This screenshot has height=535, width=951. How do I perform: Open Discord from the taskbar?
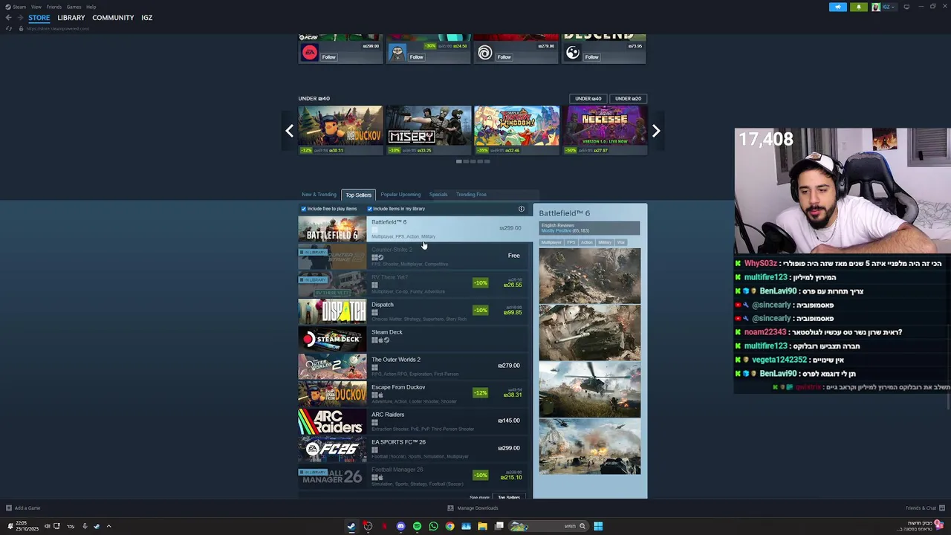tap(400, 526)
